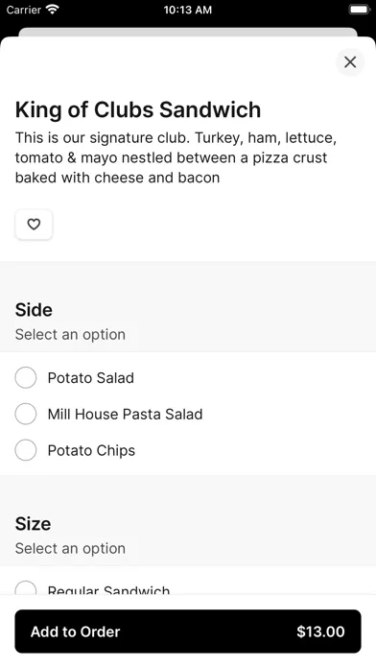Favorite the sandwich with the heart icon
376x668 pixels.
click(34, 224)
